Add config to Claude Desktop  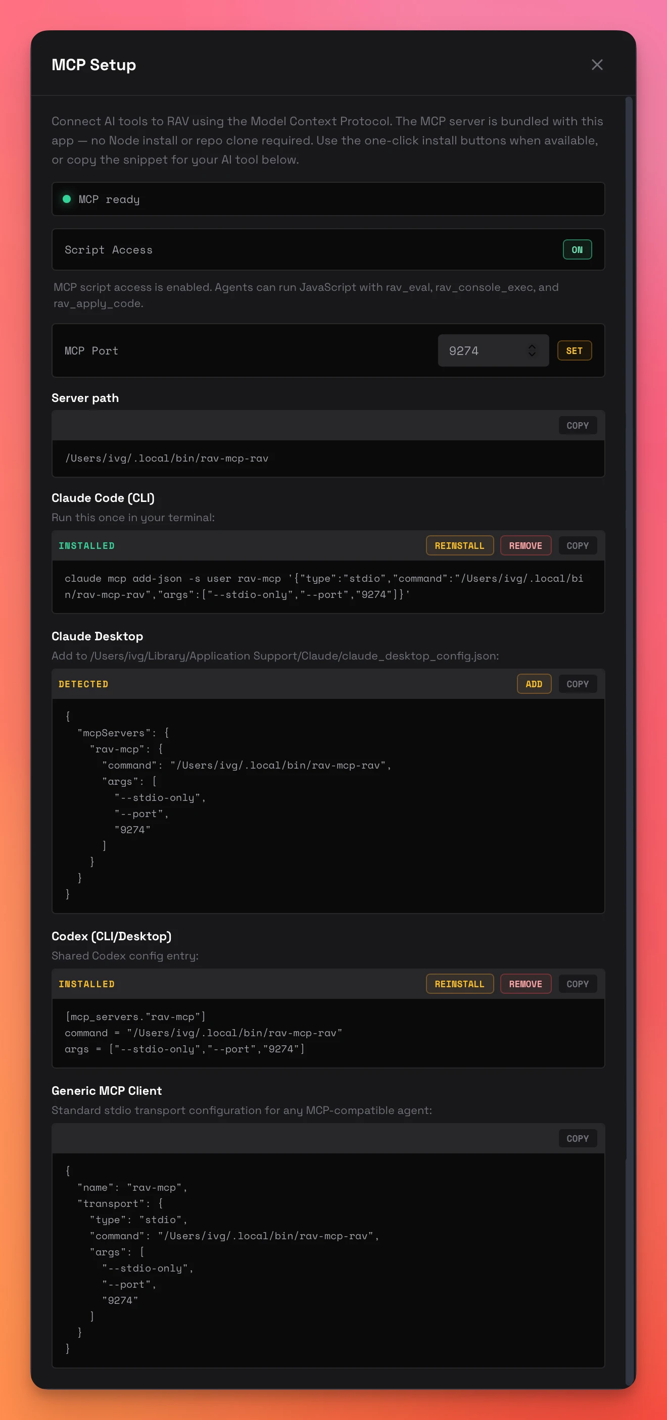[534, 684]
